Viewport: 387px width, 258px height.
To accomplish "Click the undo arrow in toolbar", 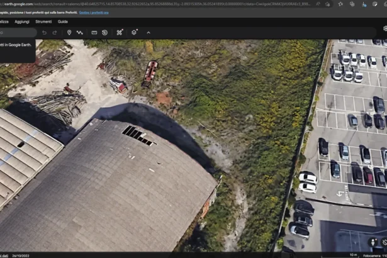I will [44, 32].
